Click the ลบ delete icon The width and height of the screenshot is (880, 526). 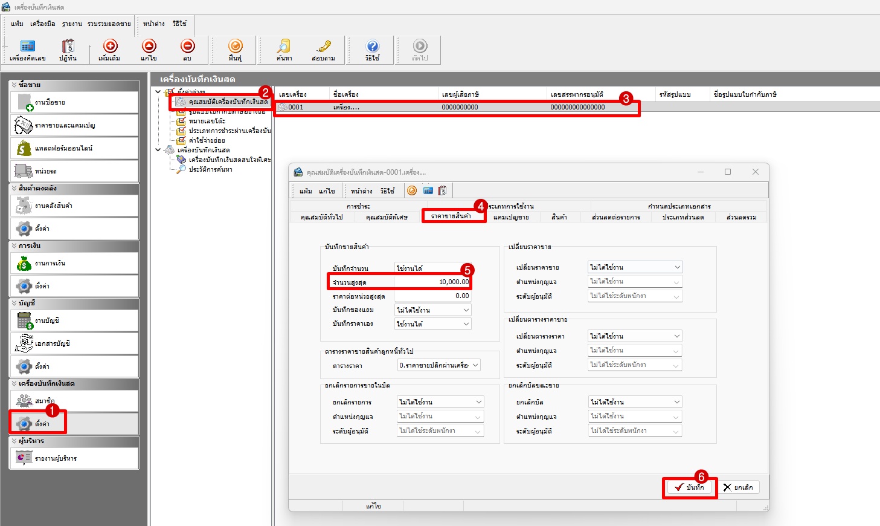187,47
